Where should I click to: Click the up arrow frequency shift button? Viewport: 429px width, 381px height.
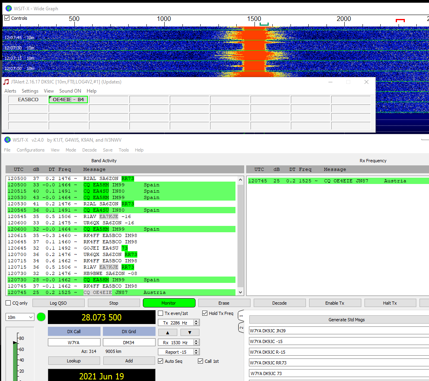click(168, 333)
